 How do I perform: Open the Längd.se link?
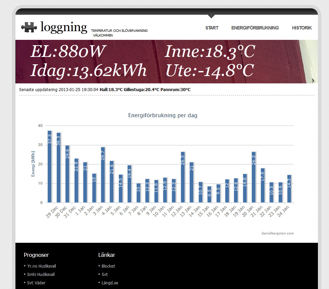click(x=109, y=283)
